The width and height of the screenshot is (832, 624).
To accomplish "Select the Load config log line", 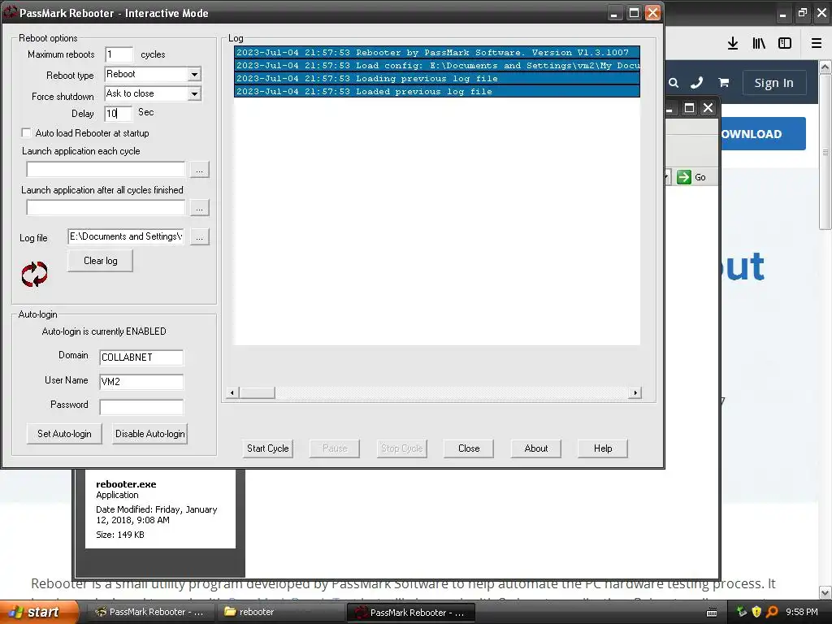I will pos(436,65).
